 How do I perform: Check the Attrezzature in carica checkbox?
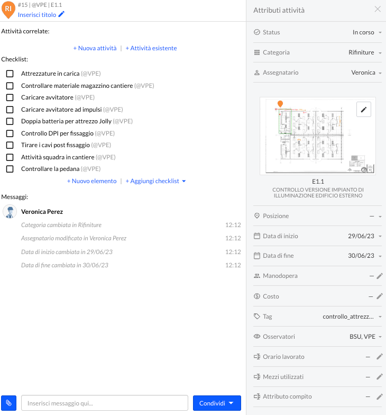coord(10,74)
